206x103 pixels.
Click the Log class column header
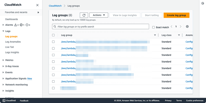(166, 35)
